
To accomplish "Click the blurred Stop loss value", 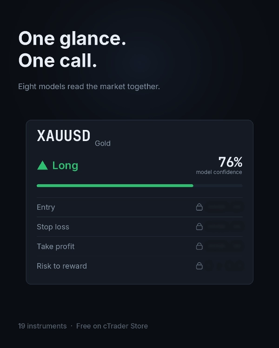I will 224,226.
